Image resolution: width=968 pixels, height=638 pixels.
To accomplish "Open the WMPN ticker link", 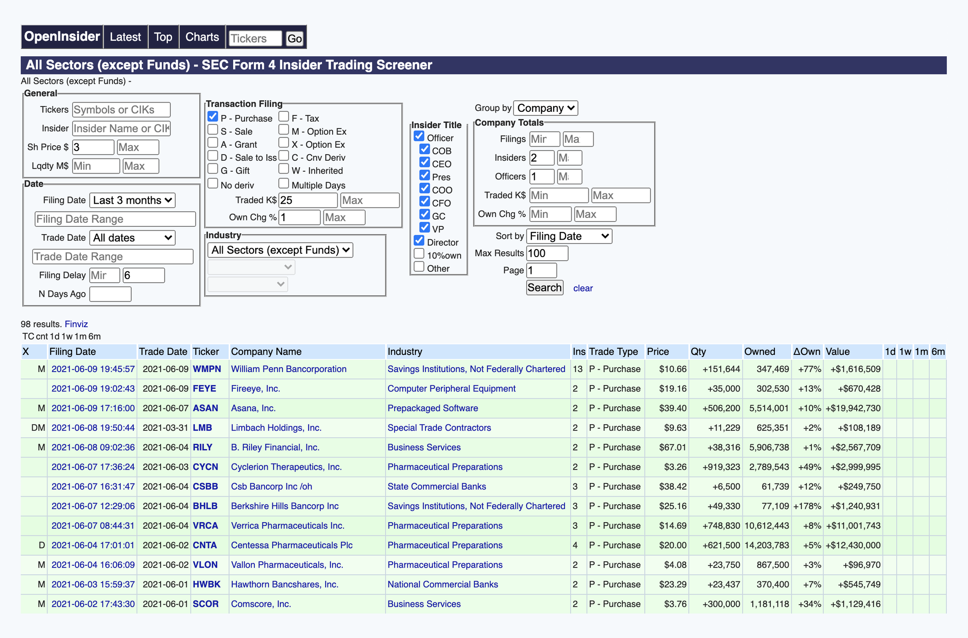I will coord(207,369).
